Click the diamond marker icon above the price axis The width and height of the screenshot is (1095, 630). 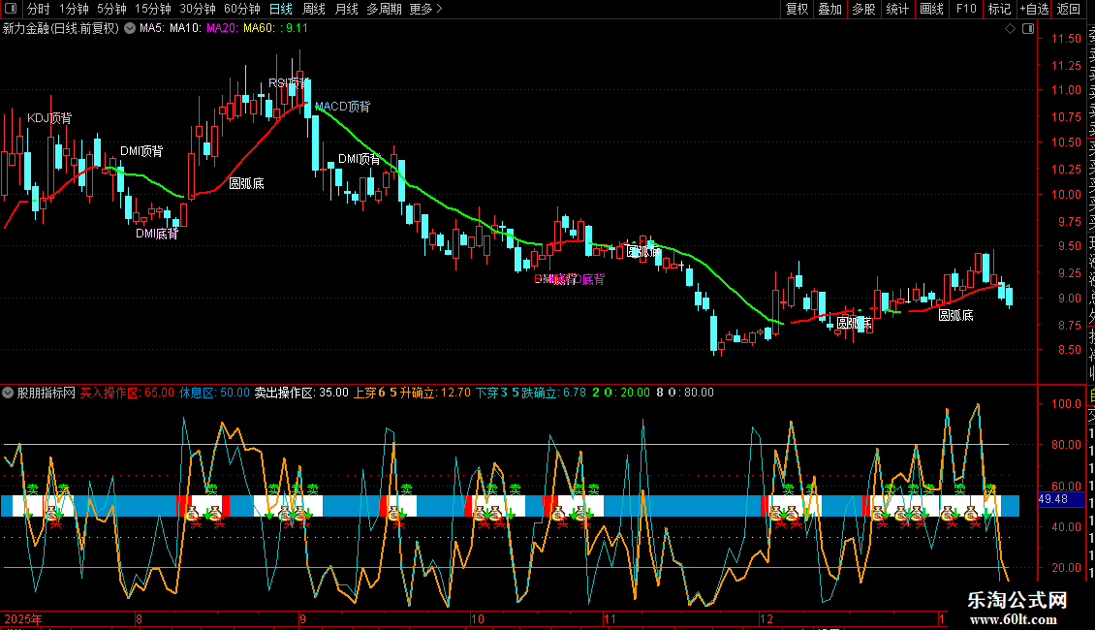(x=1010, y=29)
